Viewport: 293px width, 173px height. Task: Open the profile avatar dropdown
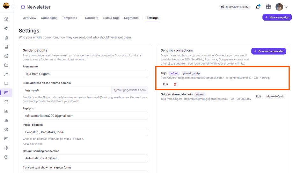click(x=282, y=7)
